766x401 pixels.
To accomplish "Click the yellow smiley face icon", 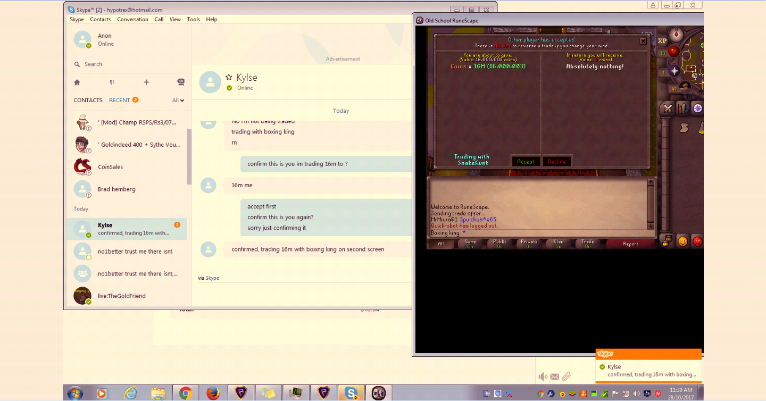I will click(x=682, y=241).
